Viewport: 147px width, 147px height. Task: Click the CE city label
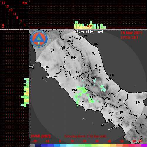[111, 113]
